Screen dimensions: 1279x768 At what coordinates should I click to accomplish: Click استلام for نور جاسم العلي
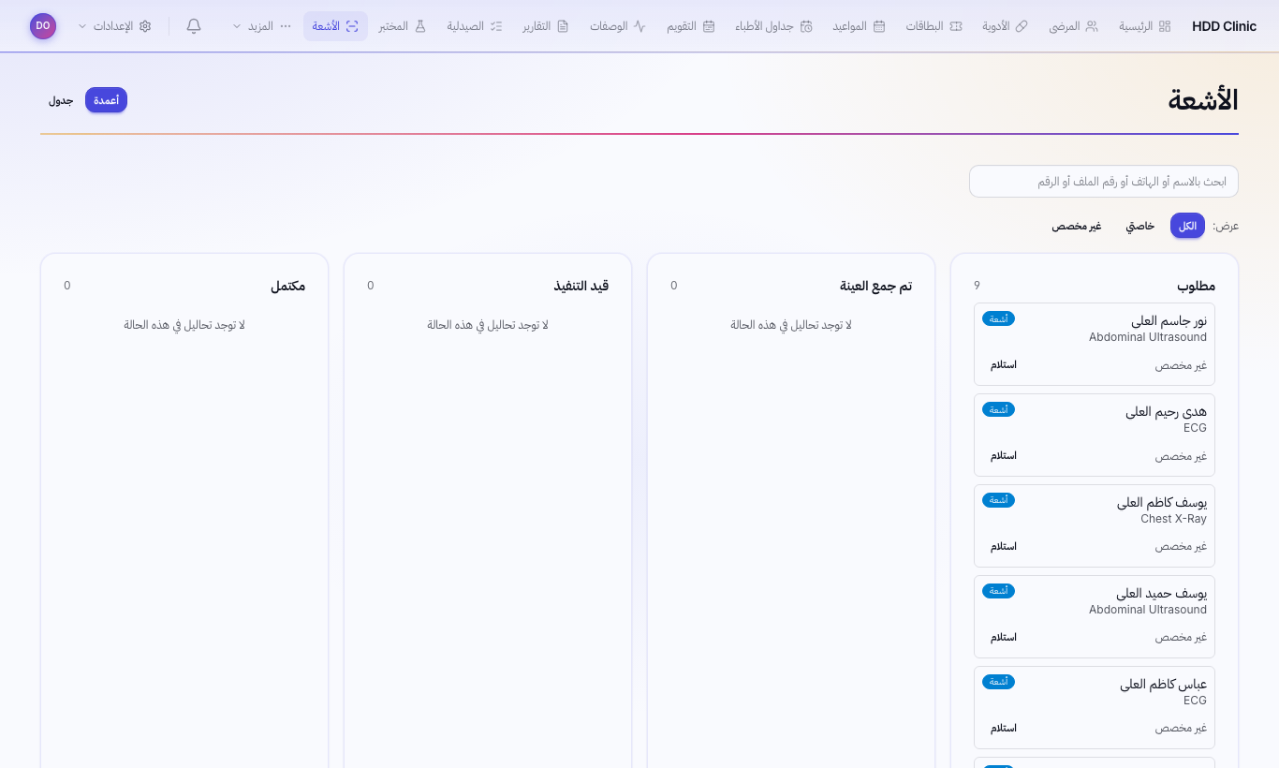1004,364
